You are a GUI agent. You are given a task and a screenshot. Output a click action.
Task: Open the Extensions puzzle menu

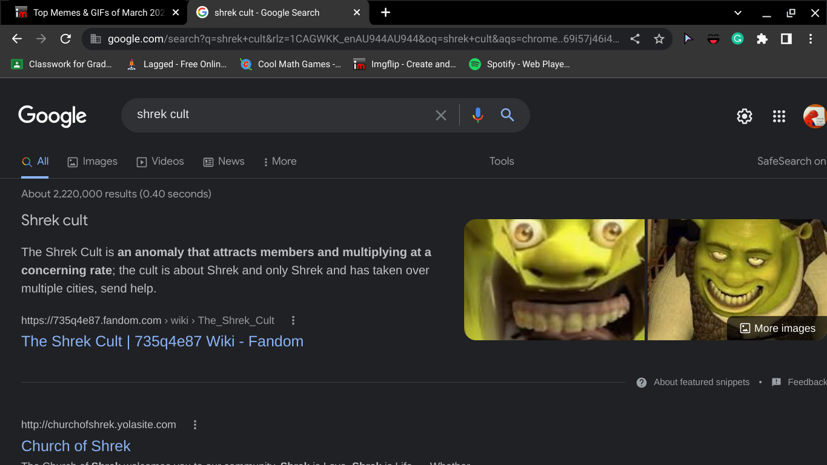(x=762, y=39)
